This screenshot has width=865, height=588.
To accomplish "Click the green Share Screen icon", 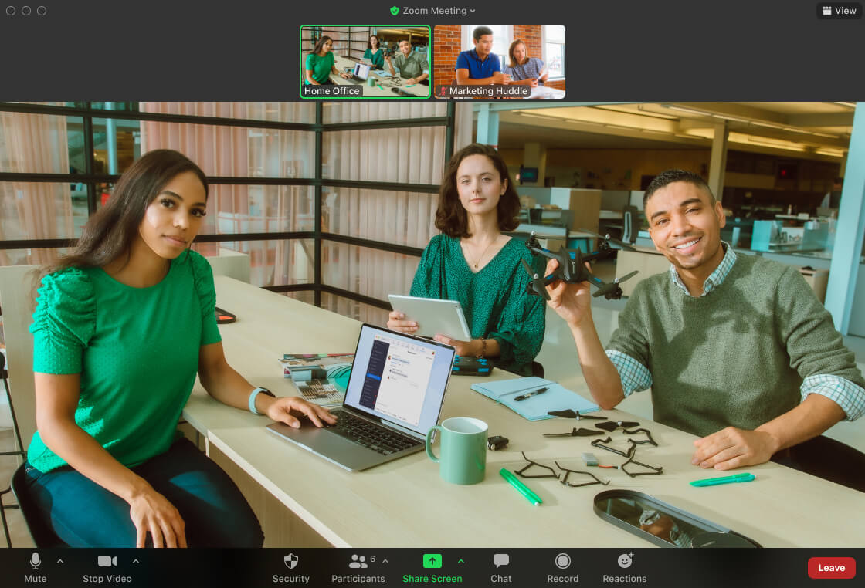I will click(432, 561).
